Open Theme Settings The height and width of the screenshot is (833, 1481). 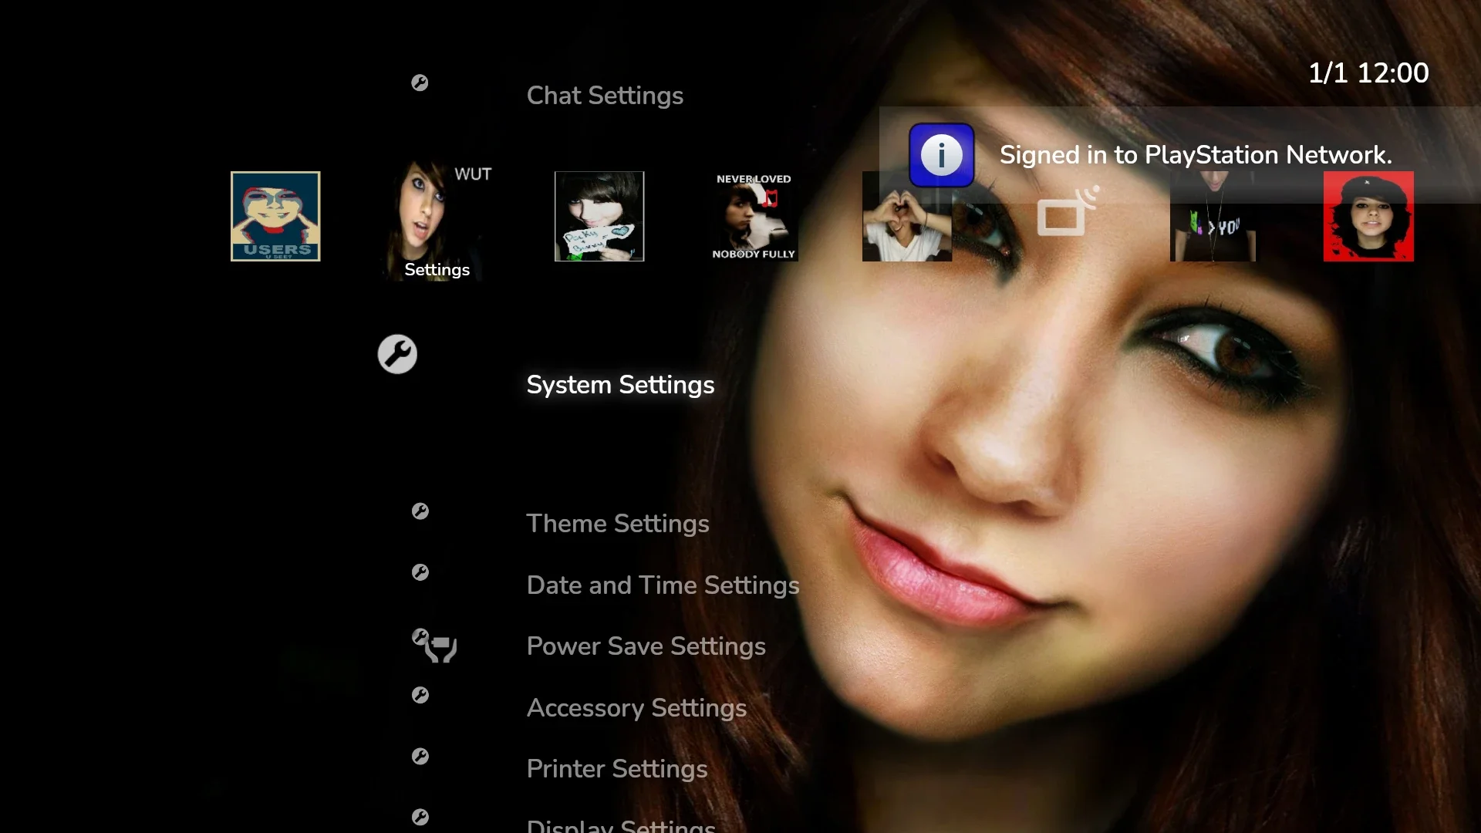pyautogui.click(x=618, y=524)
